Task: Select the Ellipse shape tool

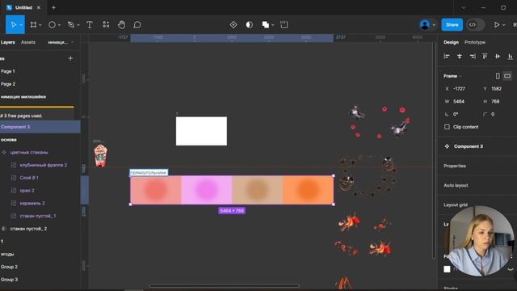Action: (x=52, y=25)
